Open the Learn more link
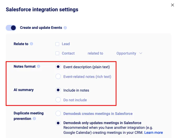 tap(153, 132)
